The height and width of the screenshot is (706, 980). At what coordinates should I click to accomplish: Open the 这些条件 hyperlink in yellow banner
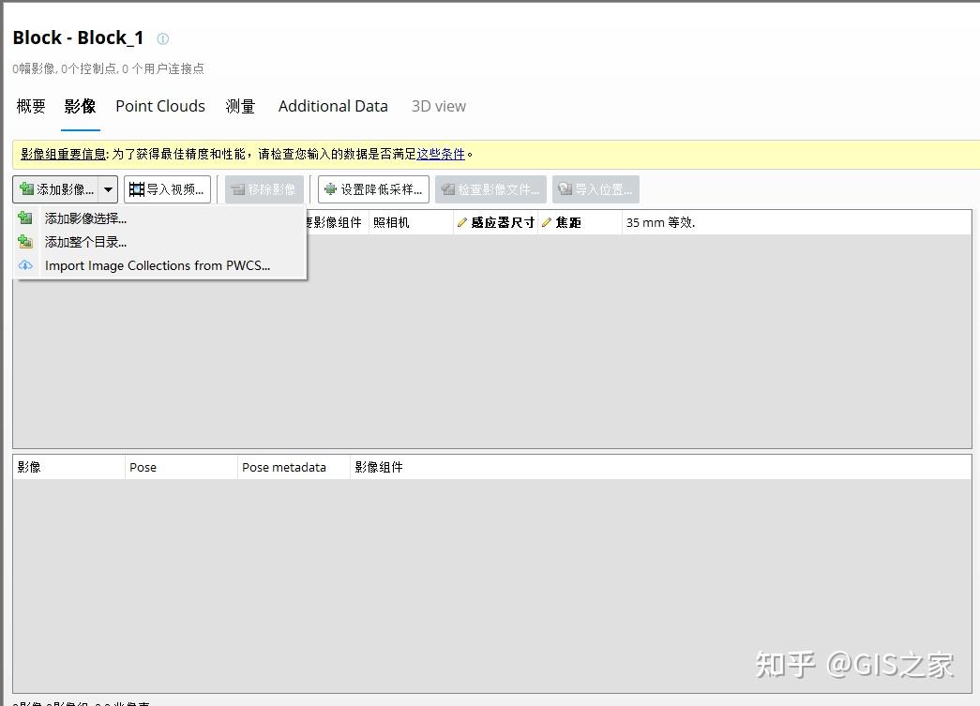pos(441,154)
